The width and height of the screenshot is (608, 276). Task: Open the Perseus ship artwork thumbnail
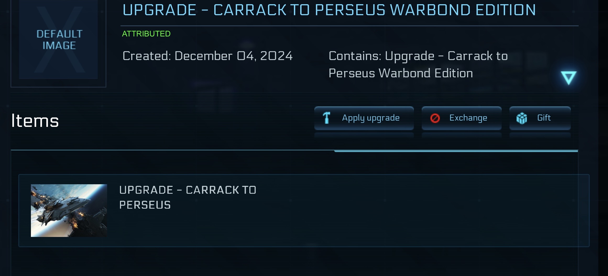69,210
